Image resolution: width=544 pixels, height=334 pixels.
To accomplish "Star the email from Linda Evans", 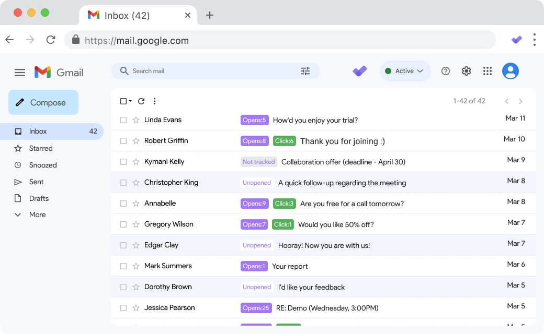I will tap(136, 120).
